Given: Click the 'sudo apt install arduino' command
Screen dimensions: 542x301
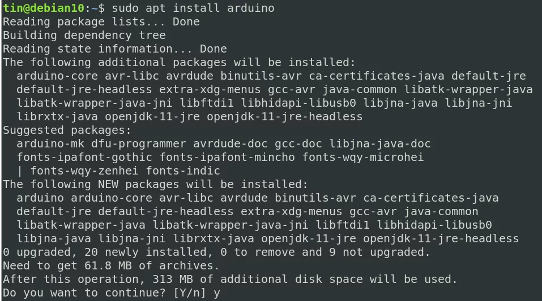Looking at the screenshot, I should [193, 8].
